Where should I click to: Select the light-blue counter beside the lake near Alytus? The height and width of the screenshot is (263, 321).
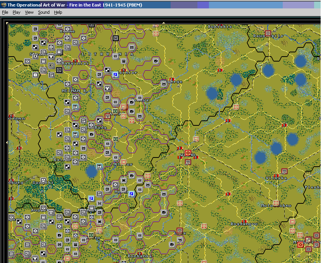tap(99, 166)
